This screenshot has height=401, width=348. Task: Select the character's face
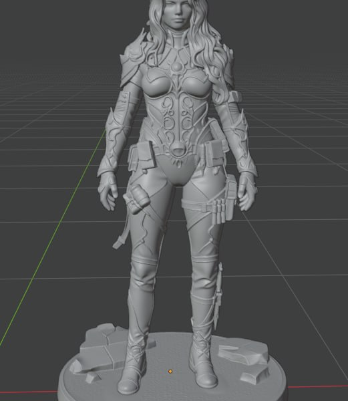tap(177, 14)
